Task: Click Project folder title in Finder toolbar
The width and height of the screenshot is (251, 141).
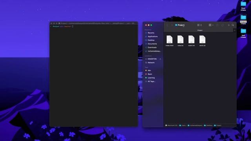Action: (180, 25)
